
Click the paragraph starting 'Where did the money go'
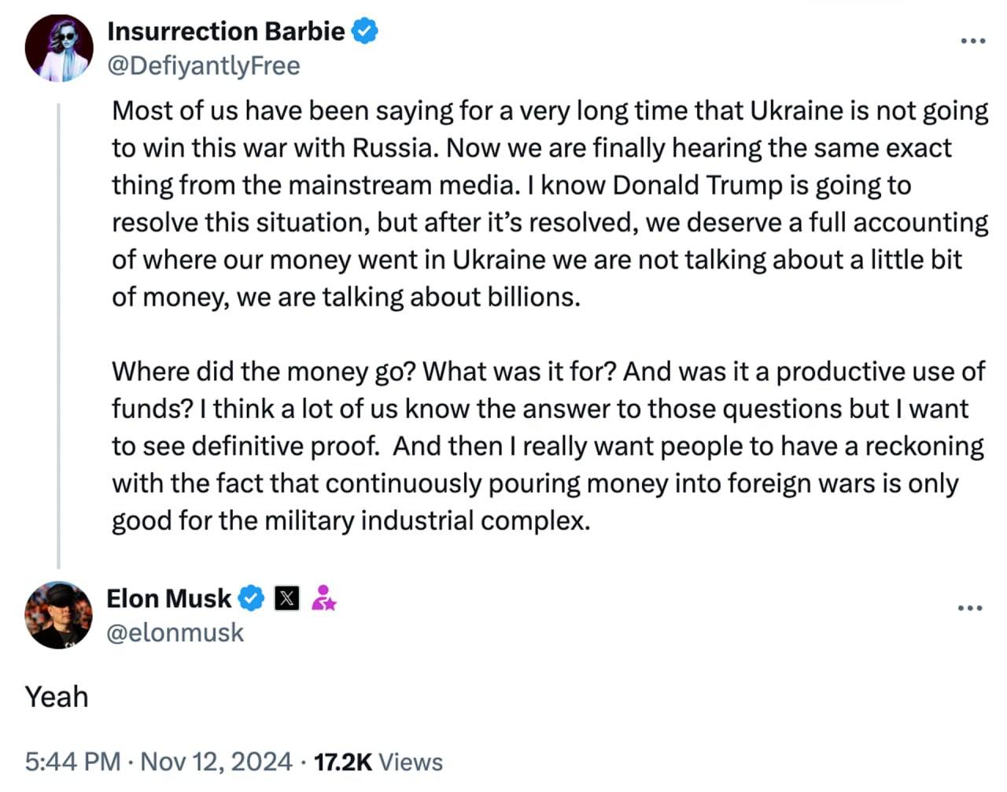click(548, 446)
